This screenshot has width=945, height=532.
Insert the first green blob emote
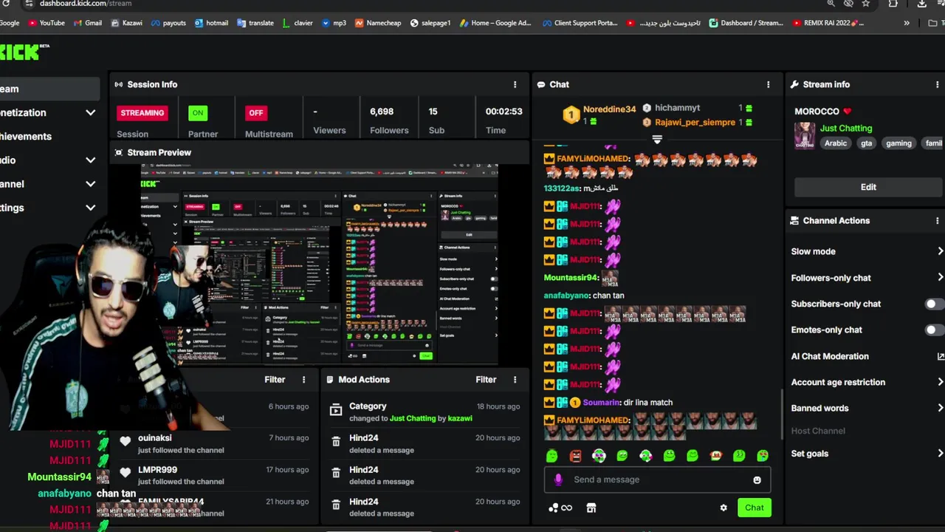[x=552, y=456]
